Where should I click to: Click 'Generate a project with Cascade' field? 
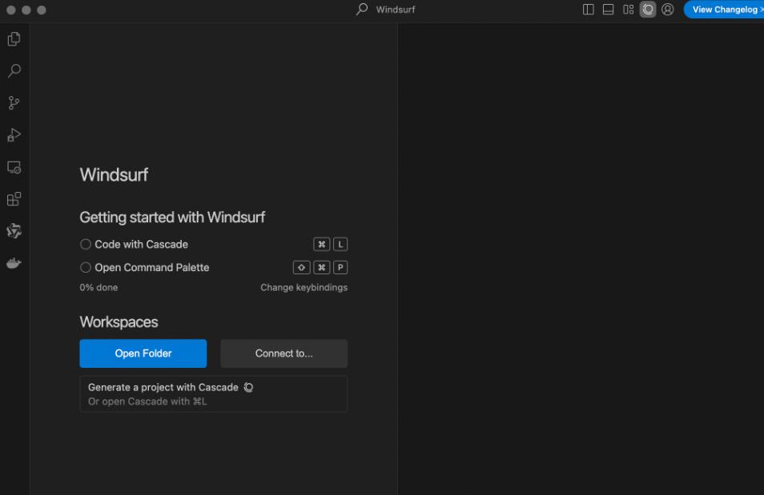pos(213,393)
